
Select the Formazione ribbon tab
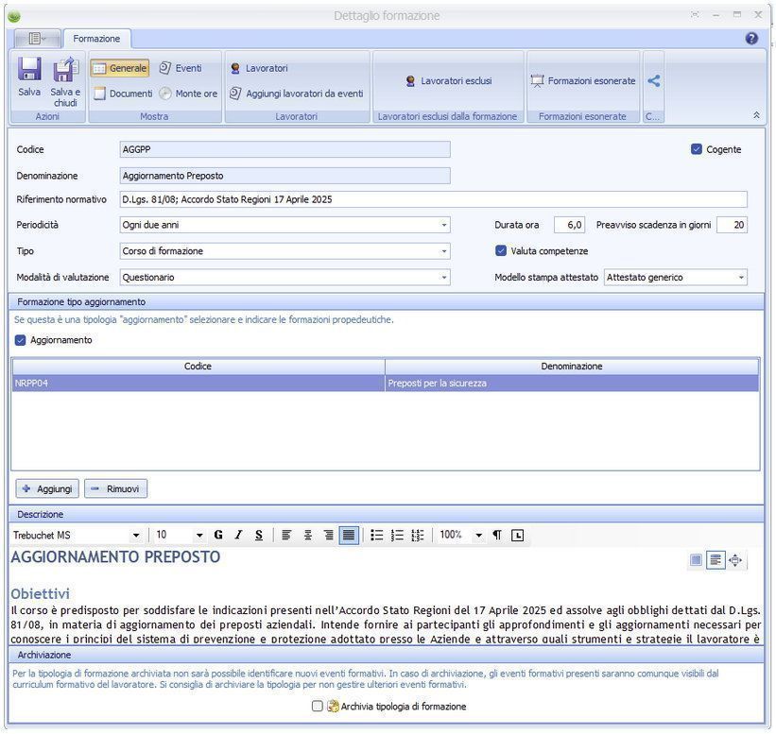(96, 39)
